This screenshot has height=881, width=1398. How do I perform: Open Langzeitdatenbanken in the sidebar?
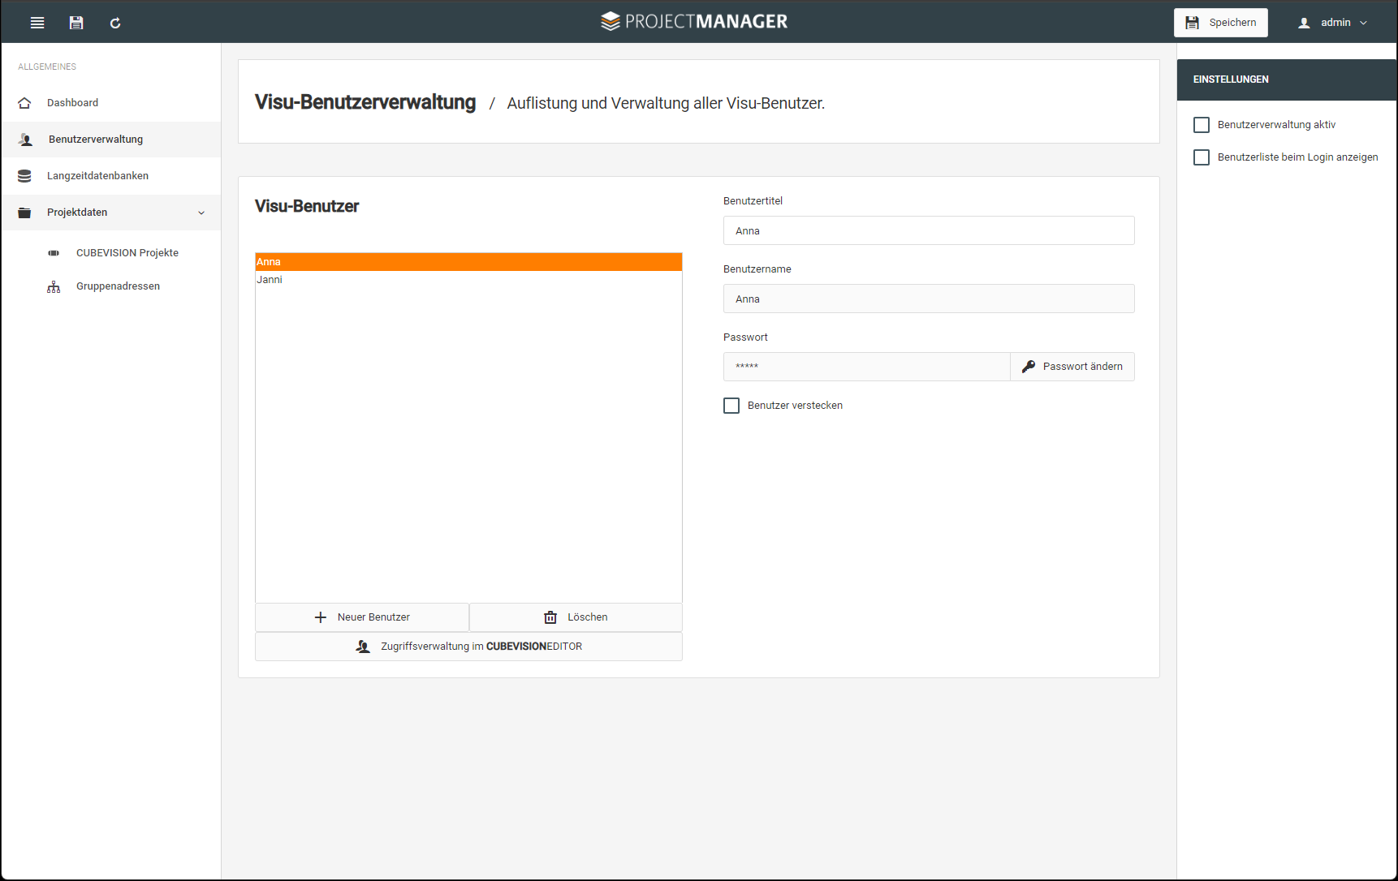(x=111, y=176)
